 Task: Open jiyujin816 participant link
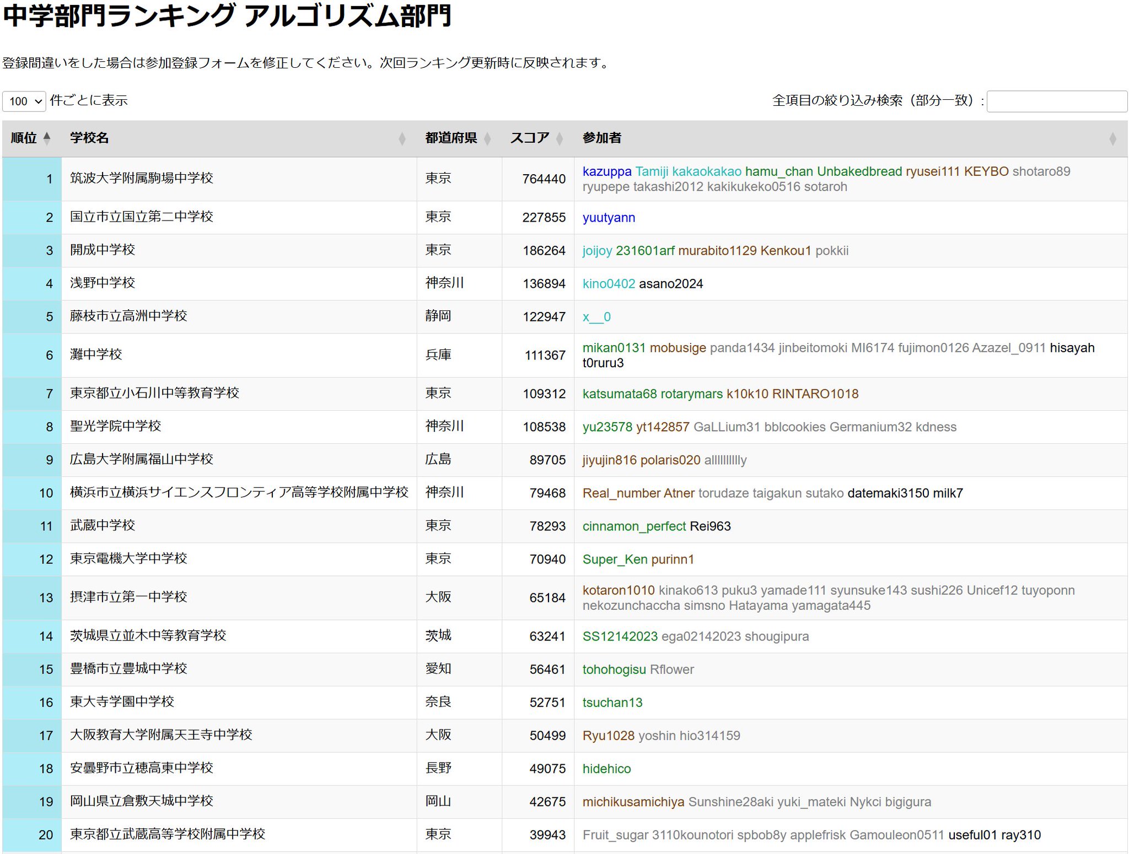[610, 460]
